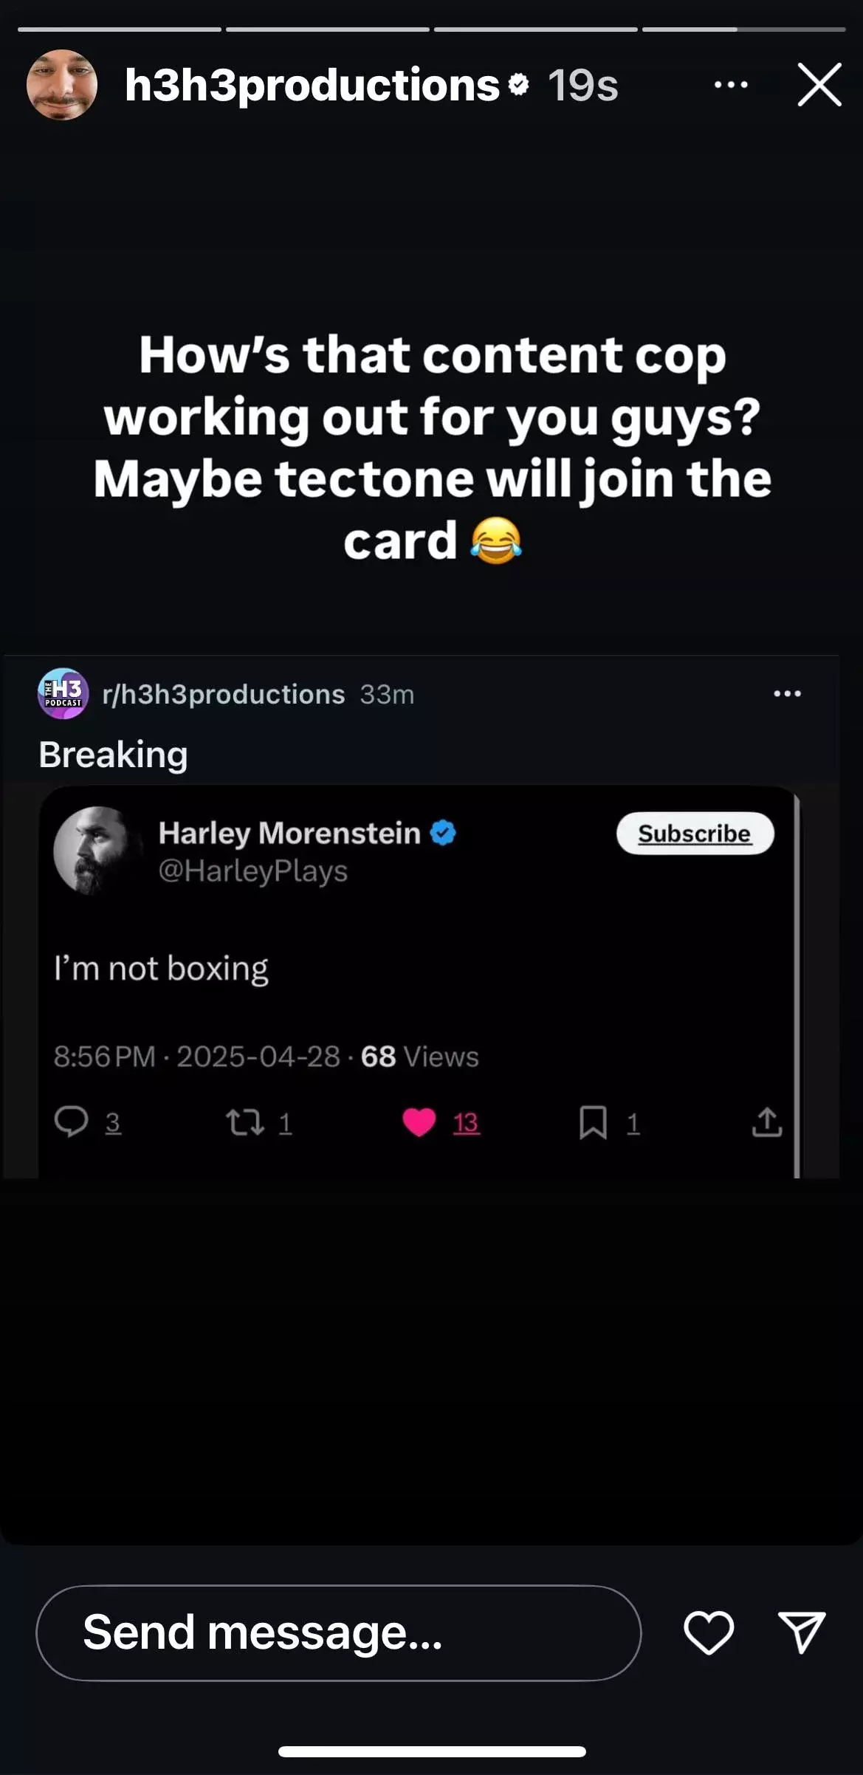Viewport: 863px width, 1775px height.
Task: Toggle the tweet bookmark icon
Action: [593, 1122]
